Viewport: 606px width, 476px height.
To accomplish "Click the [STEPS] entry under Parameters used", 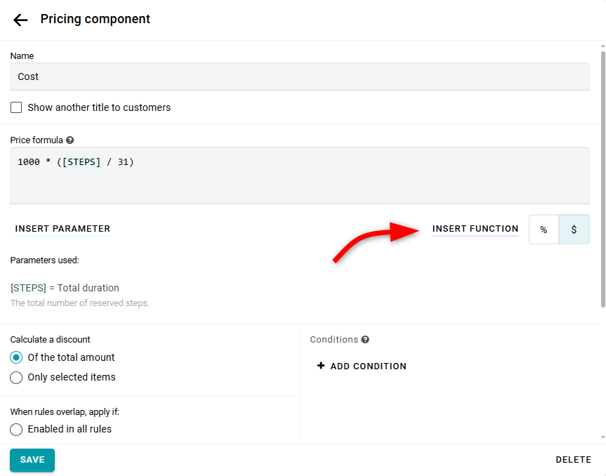I will tap(28, 288).
